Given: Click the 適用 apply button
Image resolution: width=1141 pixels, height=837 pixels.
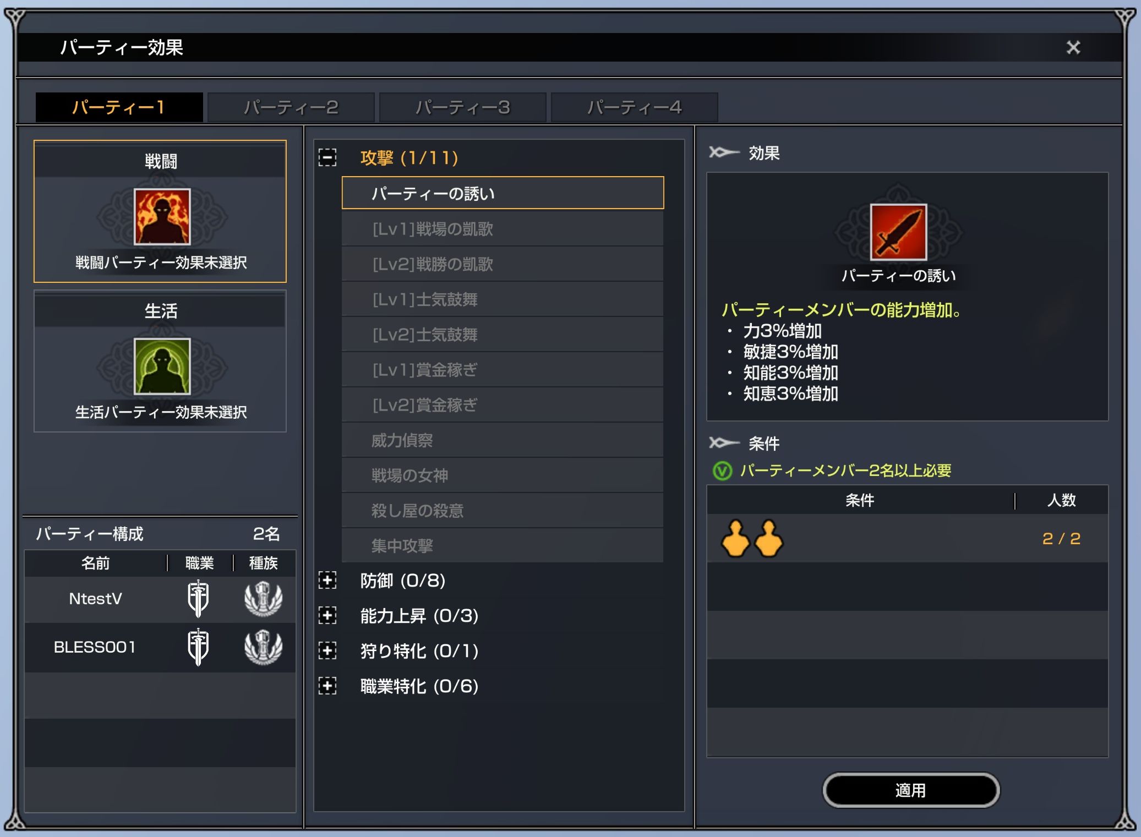Looking at the screenshot, I should (911, 790).
